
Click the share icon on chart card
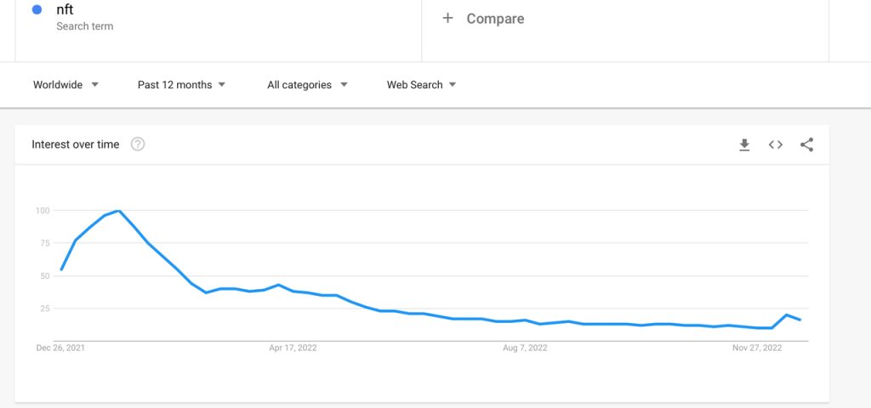coord(806,144)
